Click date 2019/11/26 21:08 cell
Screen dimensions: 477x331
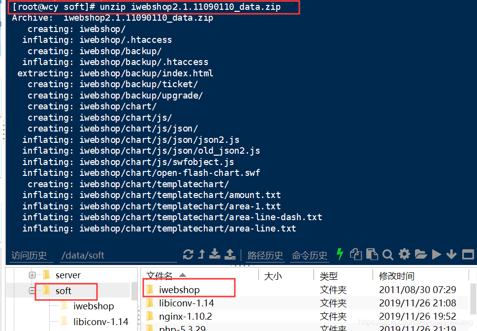tap(417, 303)
